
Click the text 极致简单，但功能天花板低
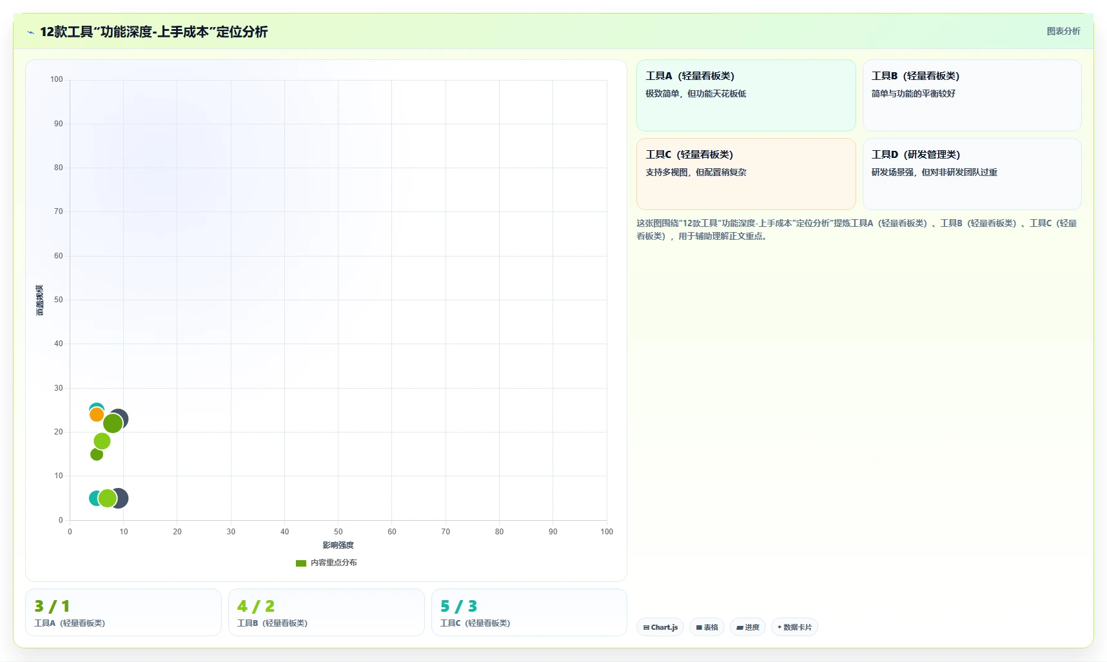pos(696,93)
